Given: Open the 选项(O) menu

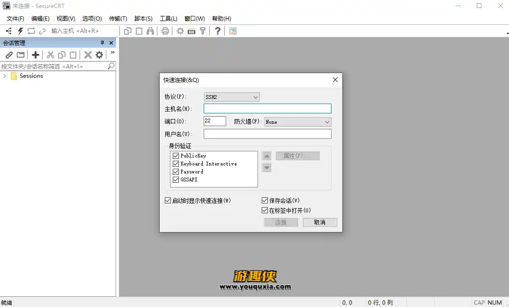Looking at the screenshot, I should [92, 19].
